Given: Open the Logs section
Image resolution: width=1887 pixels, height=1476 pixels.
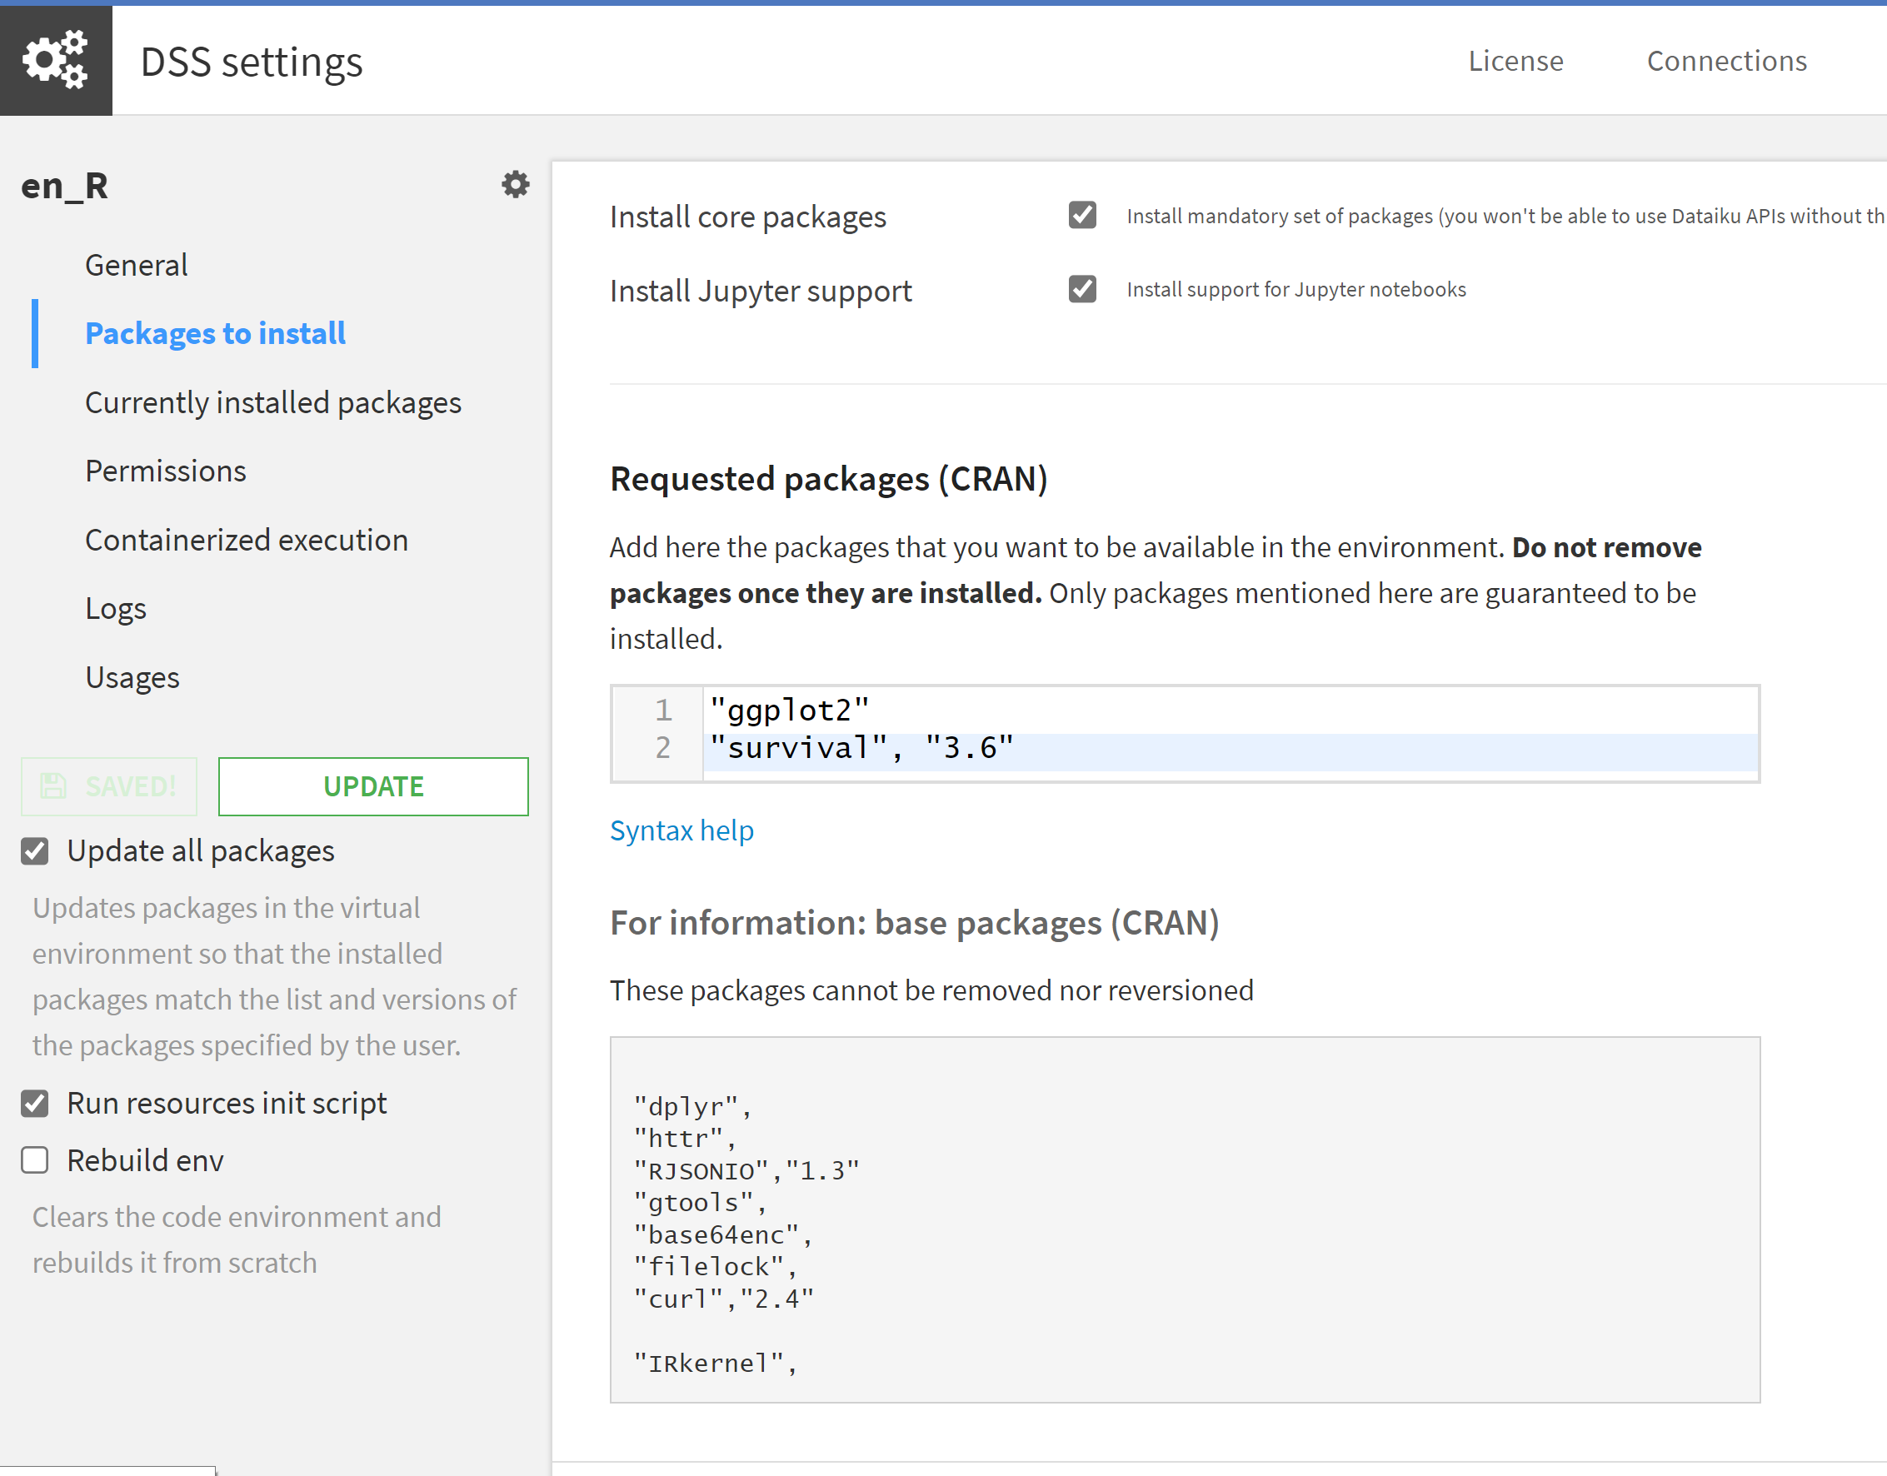Looking at the screenshot, I should tap(116, 609).
